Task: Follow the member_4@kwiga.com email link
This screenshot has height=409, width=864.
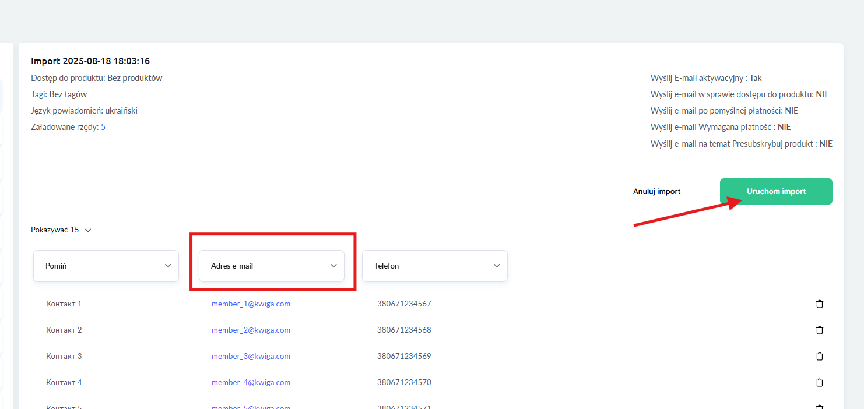Action: (x=251, y=382)
